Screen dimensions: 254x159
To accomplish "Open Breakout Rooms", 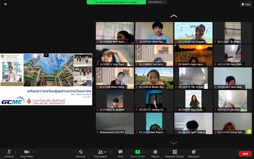I will pyautogui.click(x=175, y=152).
